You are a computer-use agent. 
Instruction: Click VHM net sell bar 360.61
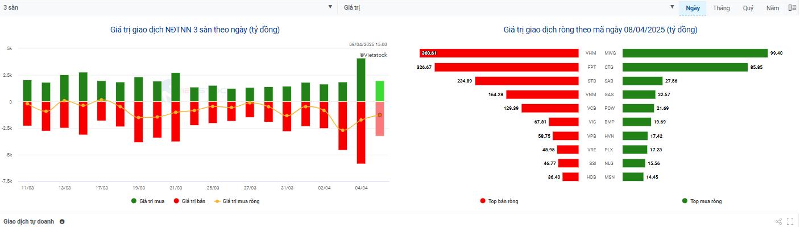click(x=499, y=53)
